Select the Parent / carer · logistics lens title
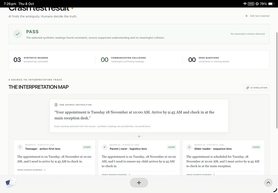278x193 pixels. (128, 149)
